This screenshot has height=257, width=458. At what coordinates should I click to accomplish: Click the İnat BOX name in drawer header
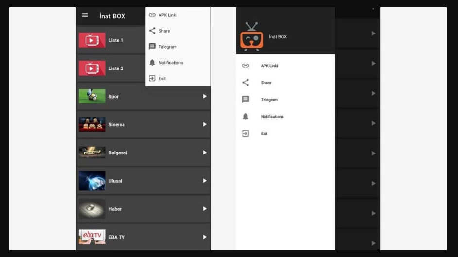(278, 37)
